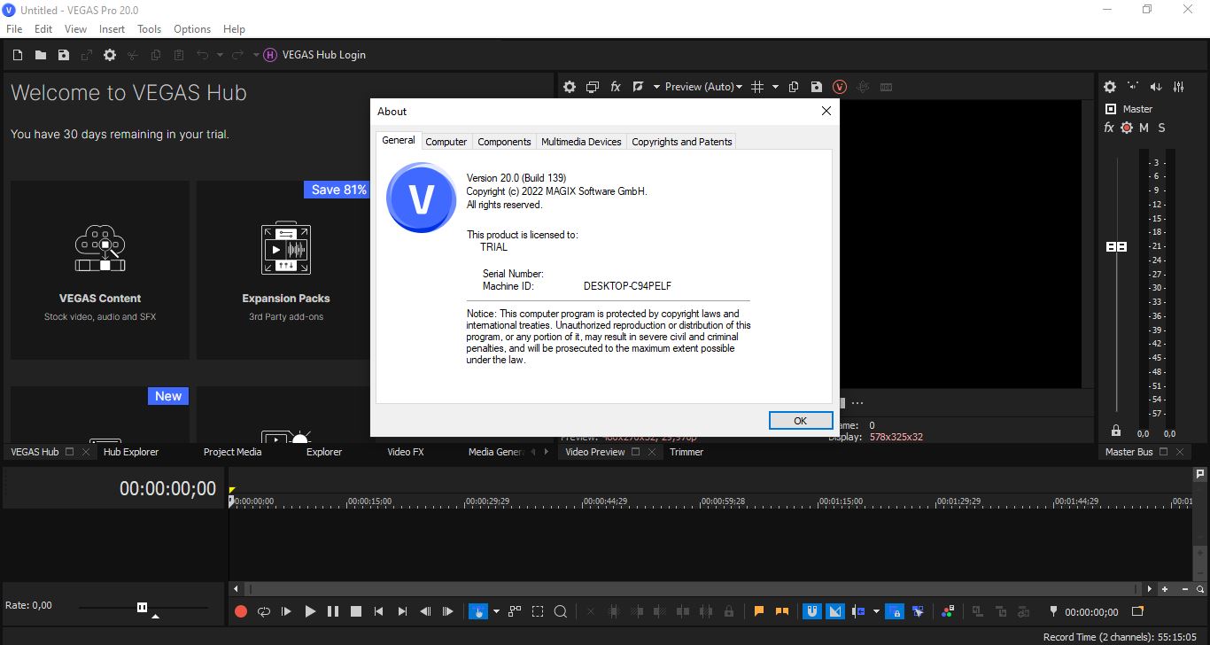Click the Play button in transport
Viewport: 1210px width, 645px height.
[x=310, y=611]
